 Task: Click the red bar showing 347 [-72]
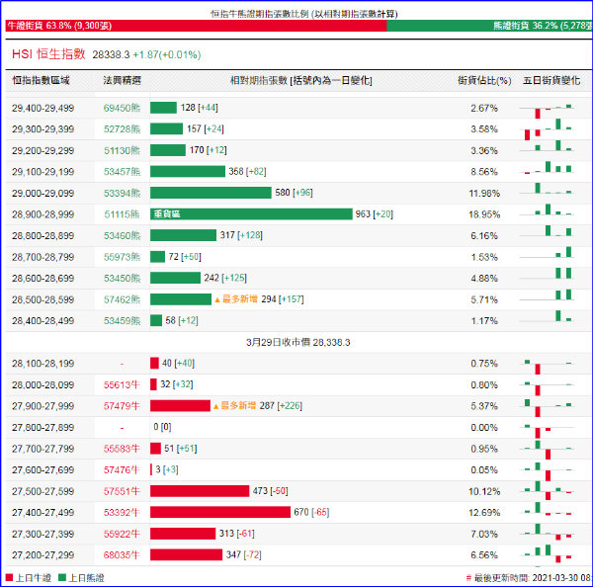coord(186,554)
